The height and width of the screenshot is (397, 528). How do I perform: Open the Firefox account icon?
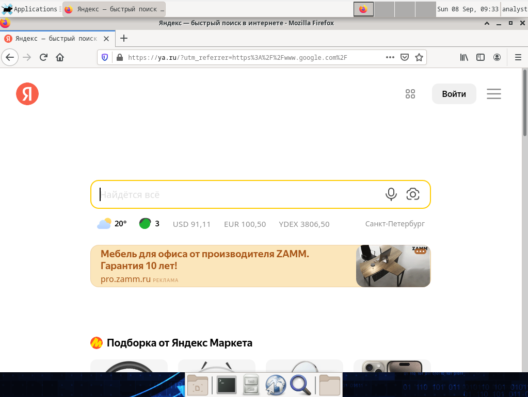click(497, 58)
